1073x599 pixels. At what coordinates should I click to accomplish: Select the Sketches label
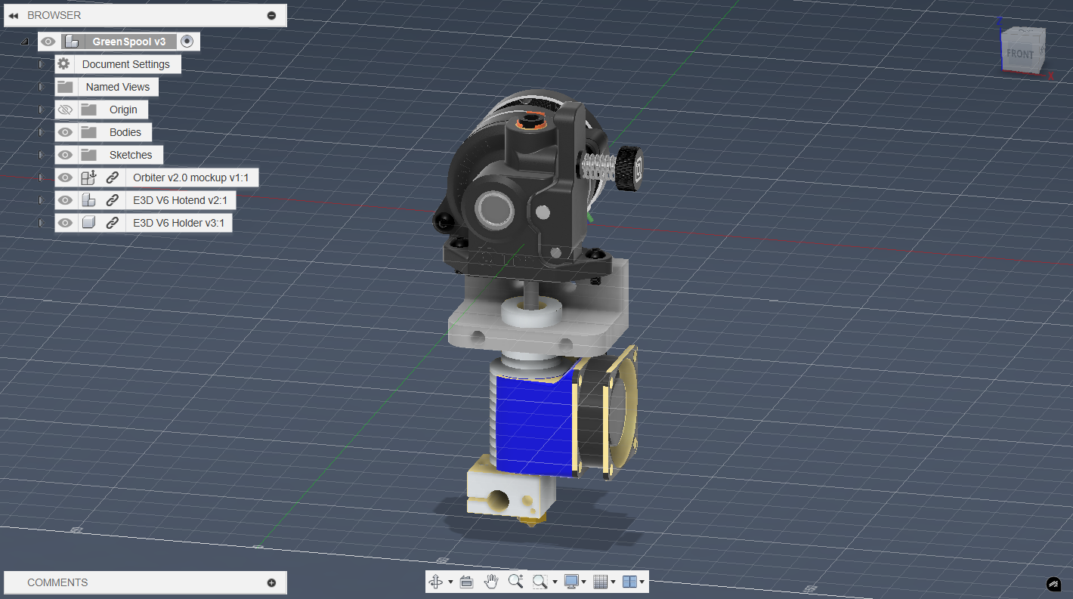[131, 155]
